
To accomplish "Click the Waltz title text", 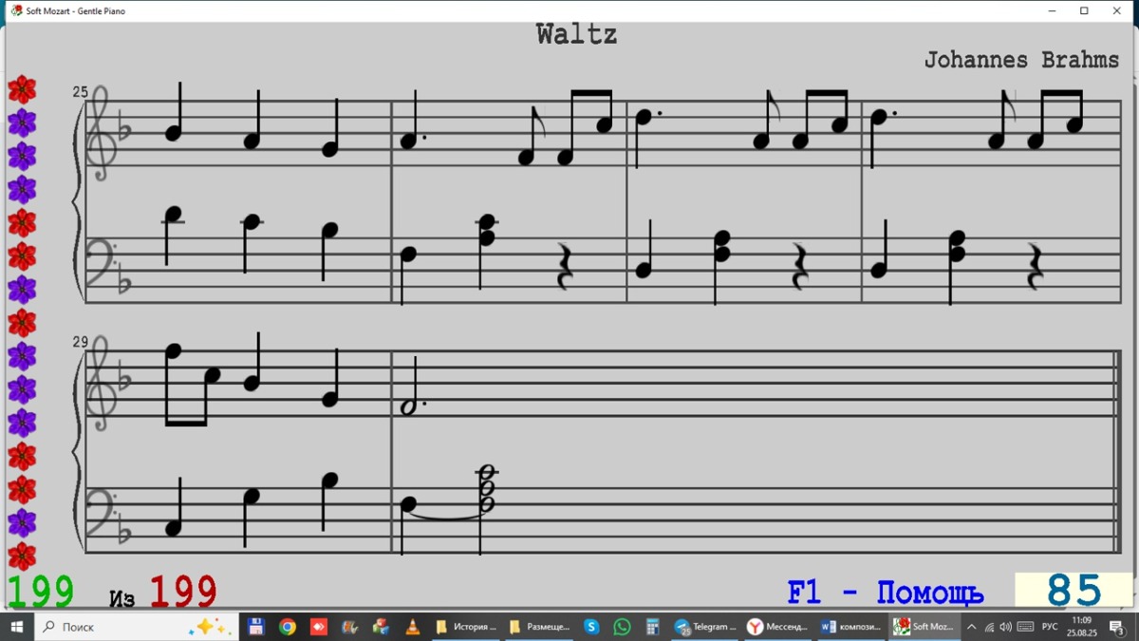I will [x=576, y=35].
